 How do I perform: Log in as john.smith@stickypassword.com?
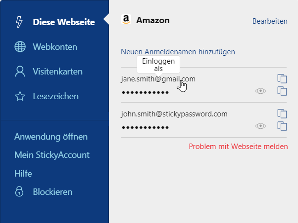[x=174, y=114]
